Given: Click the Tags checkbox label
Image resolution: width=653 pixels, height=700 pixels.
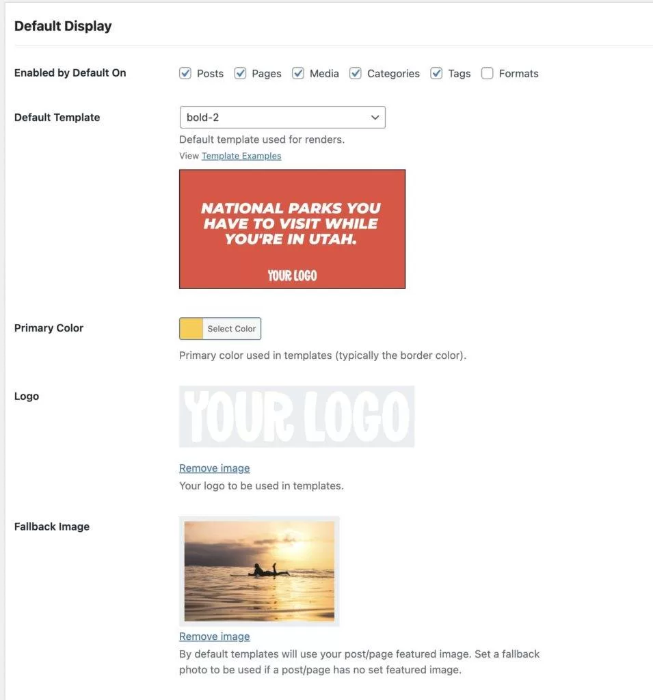Looking at the screenshot, I should pos(459,74).
